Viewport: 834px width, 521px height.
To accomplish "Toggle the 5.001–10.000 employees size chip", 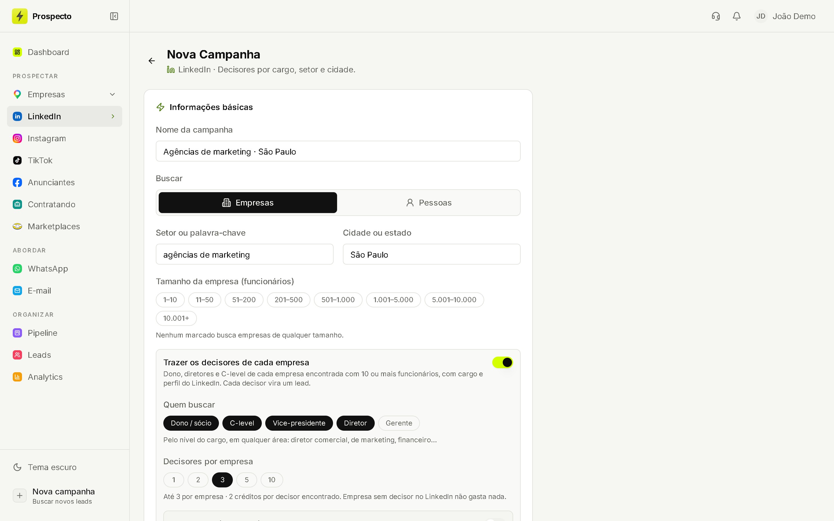I will click(x=454, y=300).
